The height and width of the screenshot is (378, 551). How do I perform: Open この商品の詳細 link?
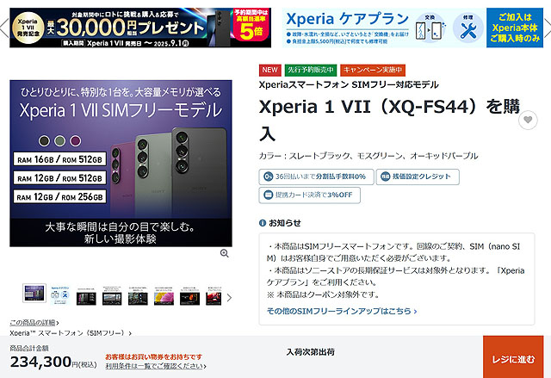pyautogui.click(x=34, y=323)
